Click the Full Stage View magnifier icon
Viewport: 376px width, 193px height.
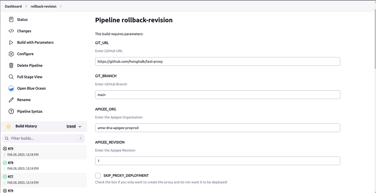click(11, 77)
